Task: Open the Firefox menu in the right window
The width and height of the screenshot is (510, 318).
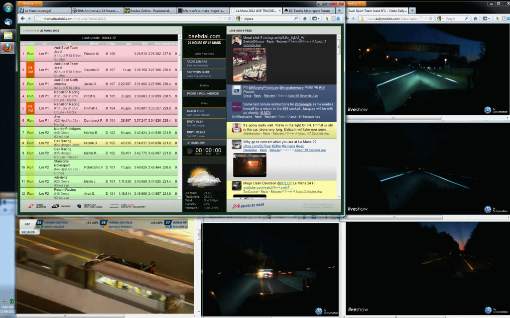Action: (355, 3)
